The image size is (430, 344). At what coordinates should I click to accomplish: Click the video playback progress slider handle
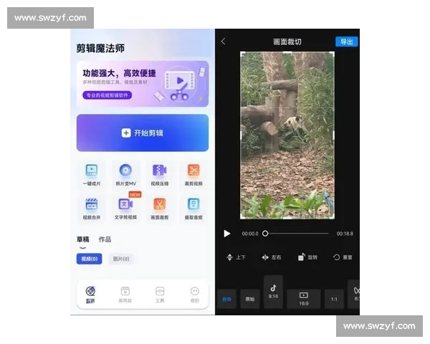pyautogui.click(x=265, y=234)
